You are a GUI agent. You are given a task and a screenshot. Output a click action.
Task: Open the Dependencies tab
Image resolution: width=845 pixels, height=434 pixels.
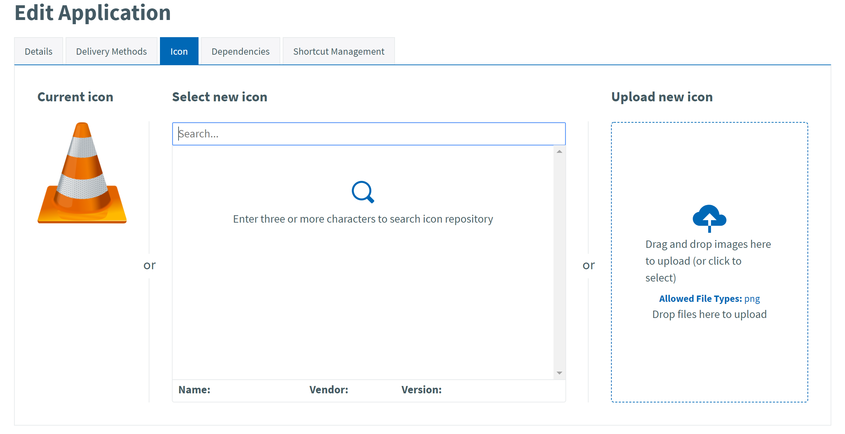240,52
